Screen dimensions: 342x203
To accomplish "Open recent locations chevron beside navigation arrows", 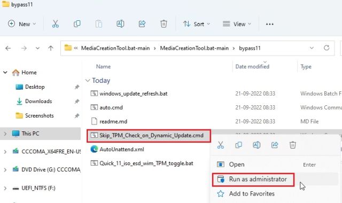I will [37, 48].
